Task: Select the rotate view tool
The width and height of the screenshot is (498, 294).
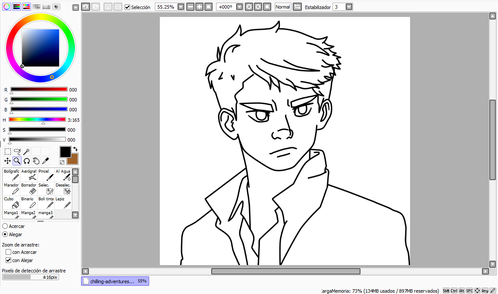Action: 27,161
